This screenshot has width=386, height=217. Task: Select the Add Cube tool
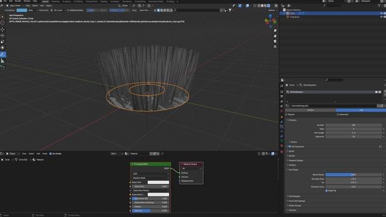pos(2,68)
